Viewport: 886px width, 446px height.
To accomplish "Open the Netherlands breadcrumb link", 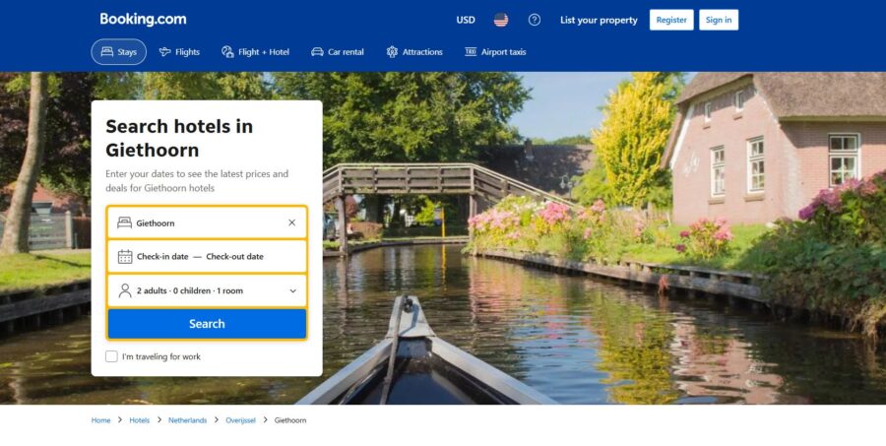I will 187,420.
